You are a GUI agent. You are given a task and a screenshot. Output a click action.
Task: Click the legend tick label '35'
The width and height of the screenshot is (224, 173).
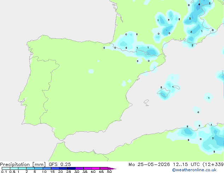pyautogui.click(x=85, y=172)
